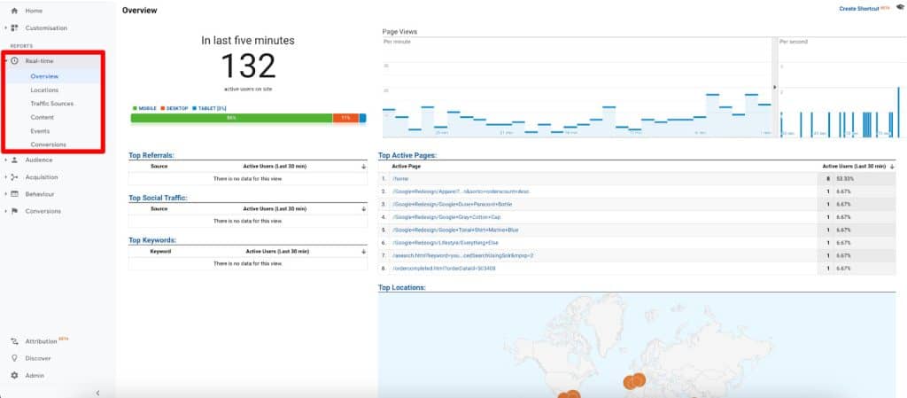Screen dimensions: 907x398
Task: Click the Customisation dashboard icon
Action: (14, 27)
